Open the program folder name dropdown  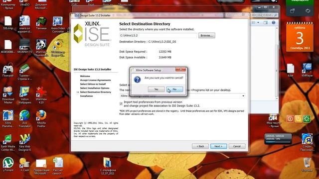pos(243,96)
